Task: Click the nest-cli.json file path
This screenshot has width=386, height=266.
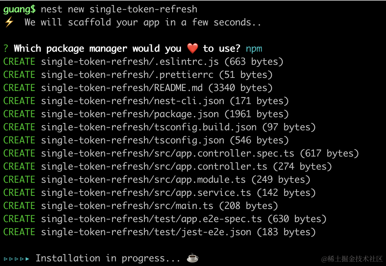Action: (133, 101)
